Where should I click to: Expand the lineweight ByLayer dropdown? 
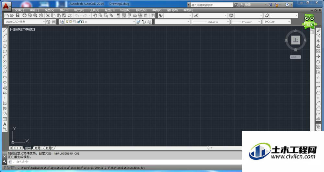point(259,22)
